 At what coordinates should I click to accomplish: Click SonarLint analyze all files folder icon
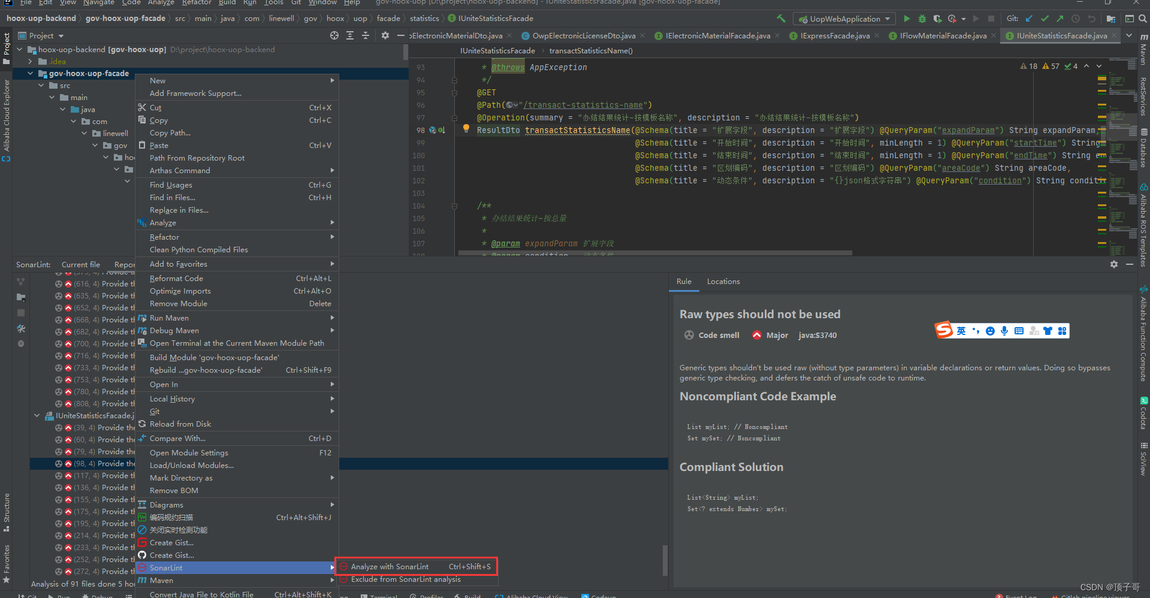(x=21, y=297)
